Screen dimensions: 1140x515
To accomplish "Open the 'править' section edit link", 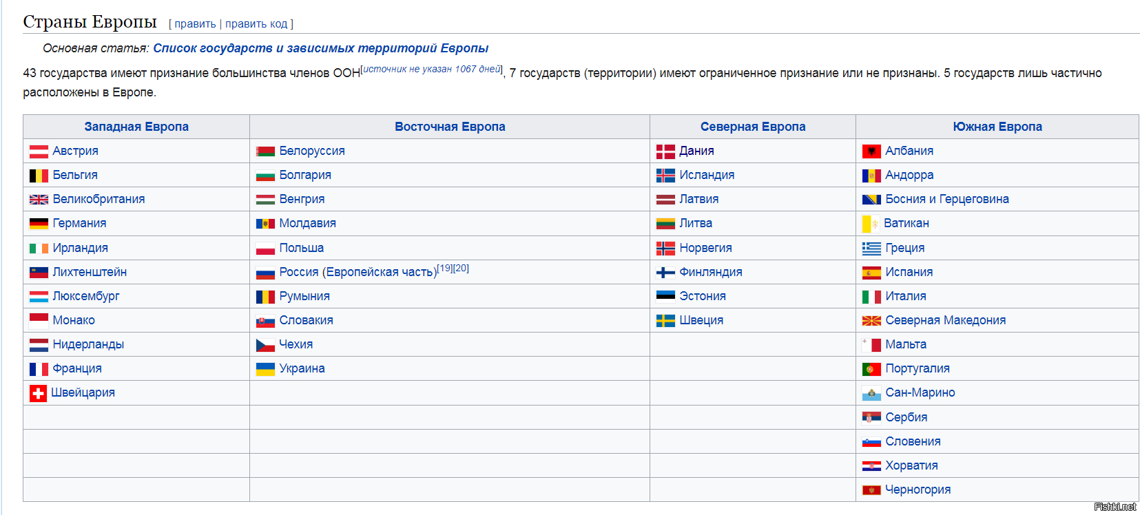I will click(x=195, y=23).
